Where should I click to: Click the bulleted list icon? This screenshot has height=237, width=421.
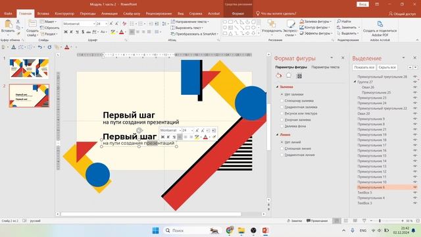tap(132, 24)
